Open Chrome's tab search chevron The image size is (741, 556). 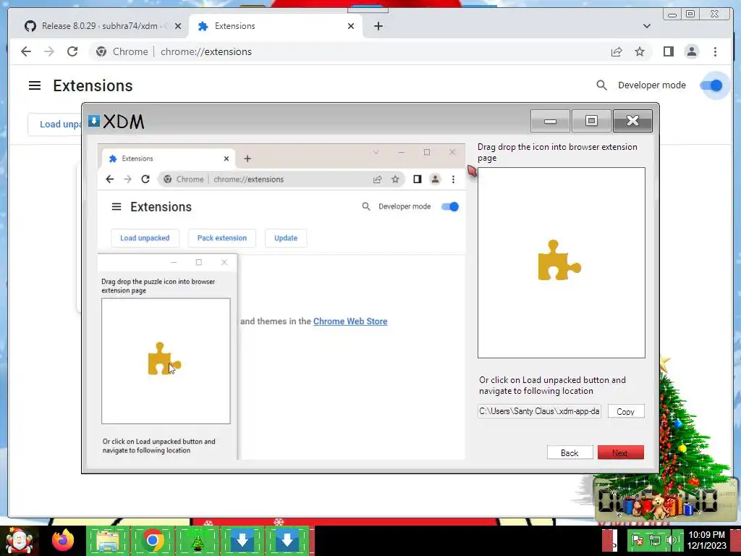(646, 26)
